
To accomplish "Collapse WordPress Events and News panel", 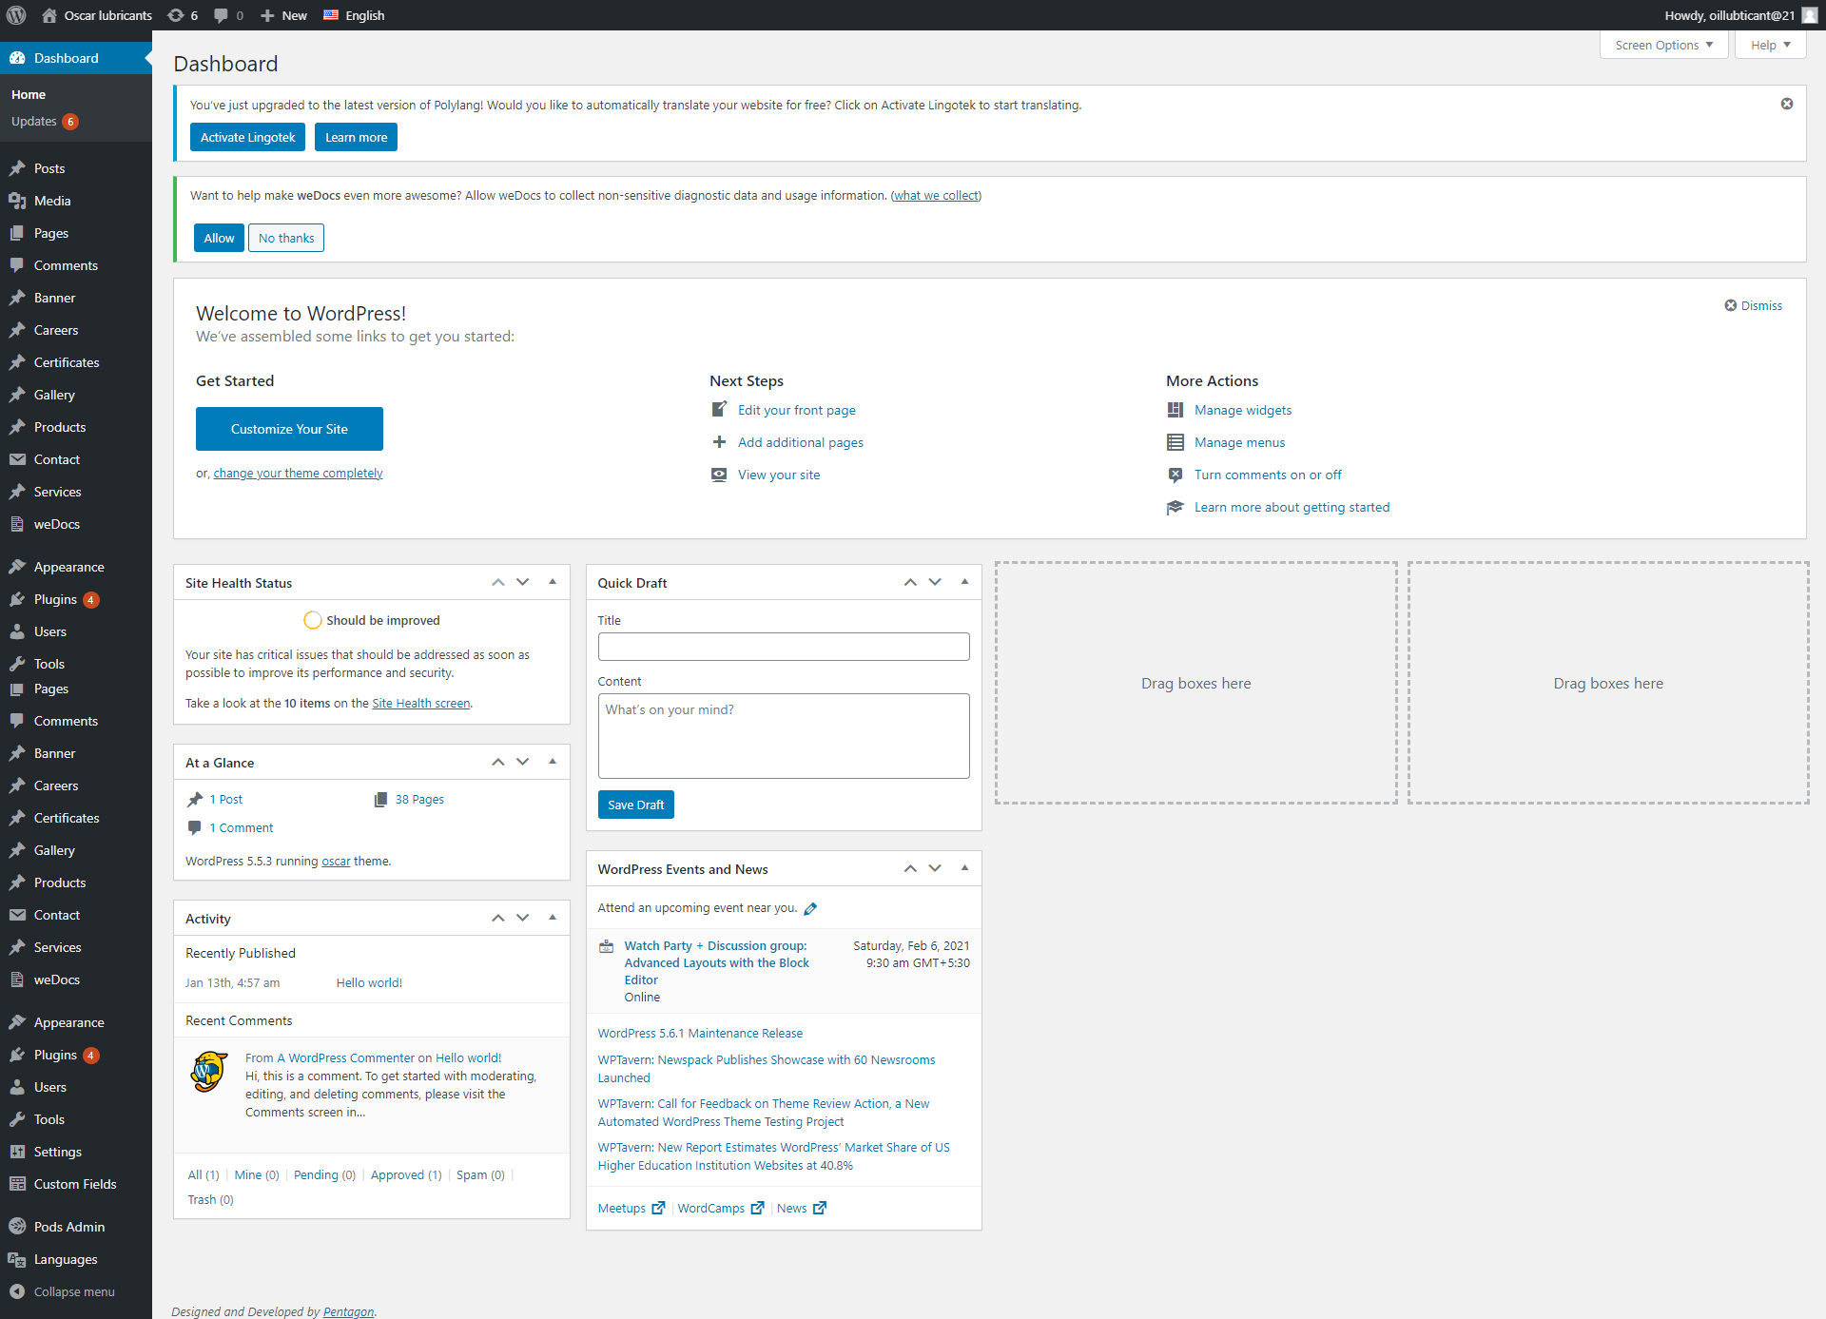I will (964, 868).
